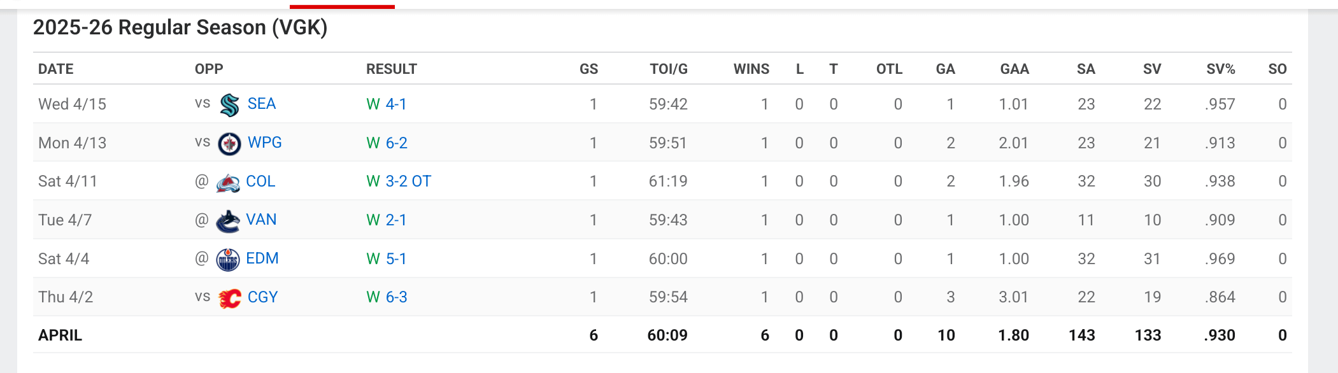
Task: Click the Calgary Flames team logo
Action: 229,298
